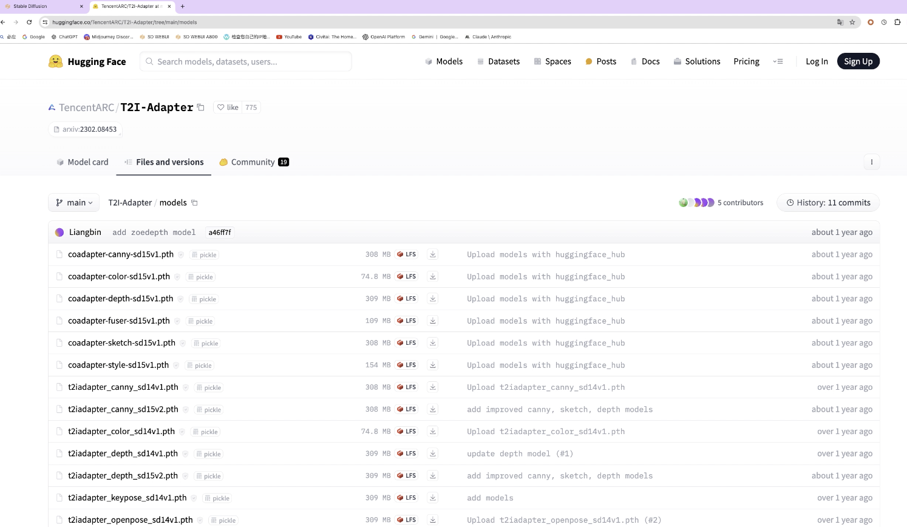Screen dimensions: 907x527
Task: Download t2iadapter_depth_sd14v1.pth file
Action: [x=433, y=454]
